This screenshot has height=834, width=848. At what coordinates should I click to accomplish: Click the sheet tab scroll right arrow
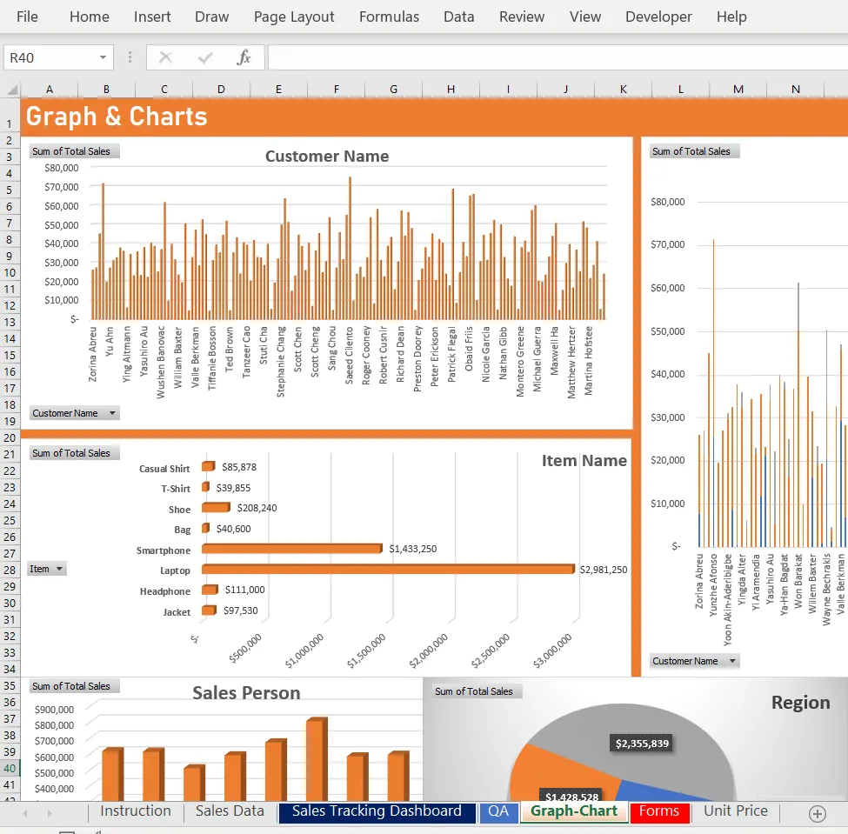pyautogui.click(x=49, y=813)
